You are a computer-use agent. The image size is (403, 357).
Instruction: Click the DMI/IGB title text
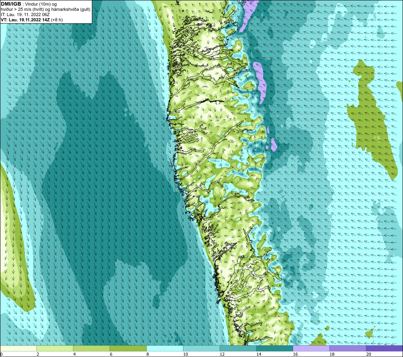(x=11, y=4)
